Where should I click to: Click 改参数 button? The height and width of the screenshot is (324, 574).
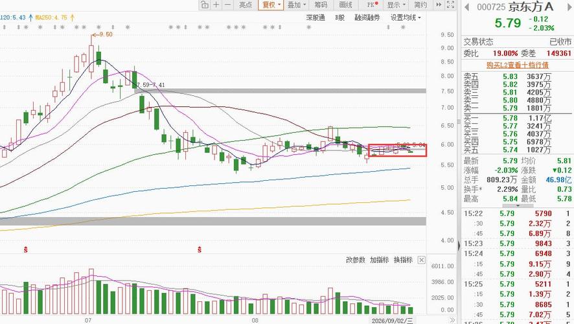pos(355,260)
